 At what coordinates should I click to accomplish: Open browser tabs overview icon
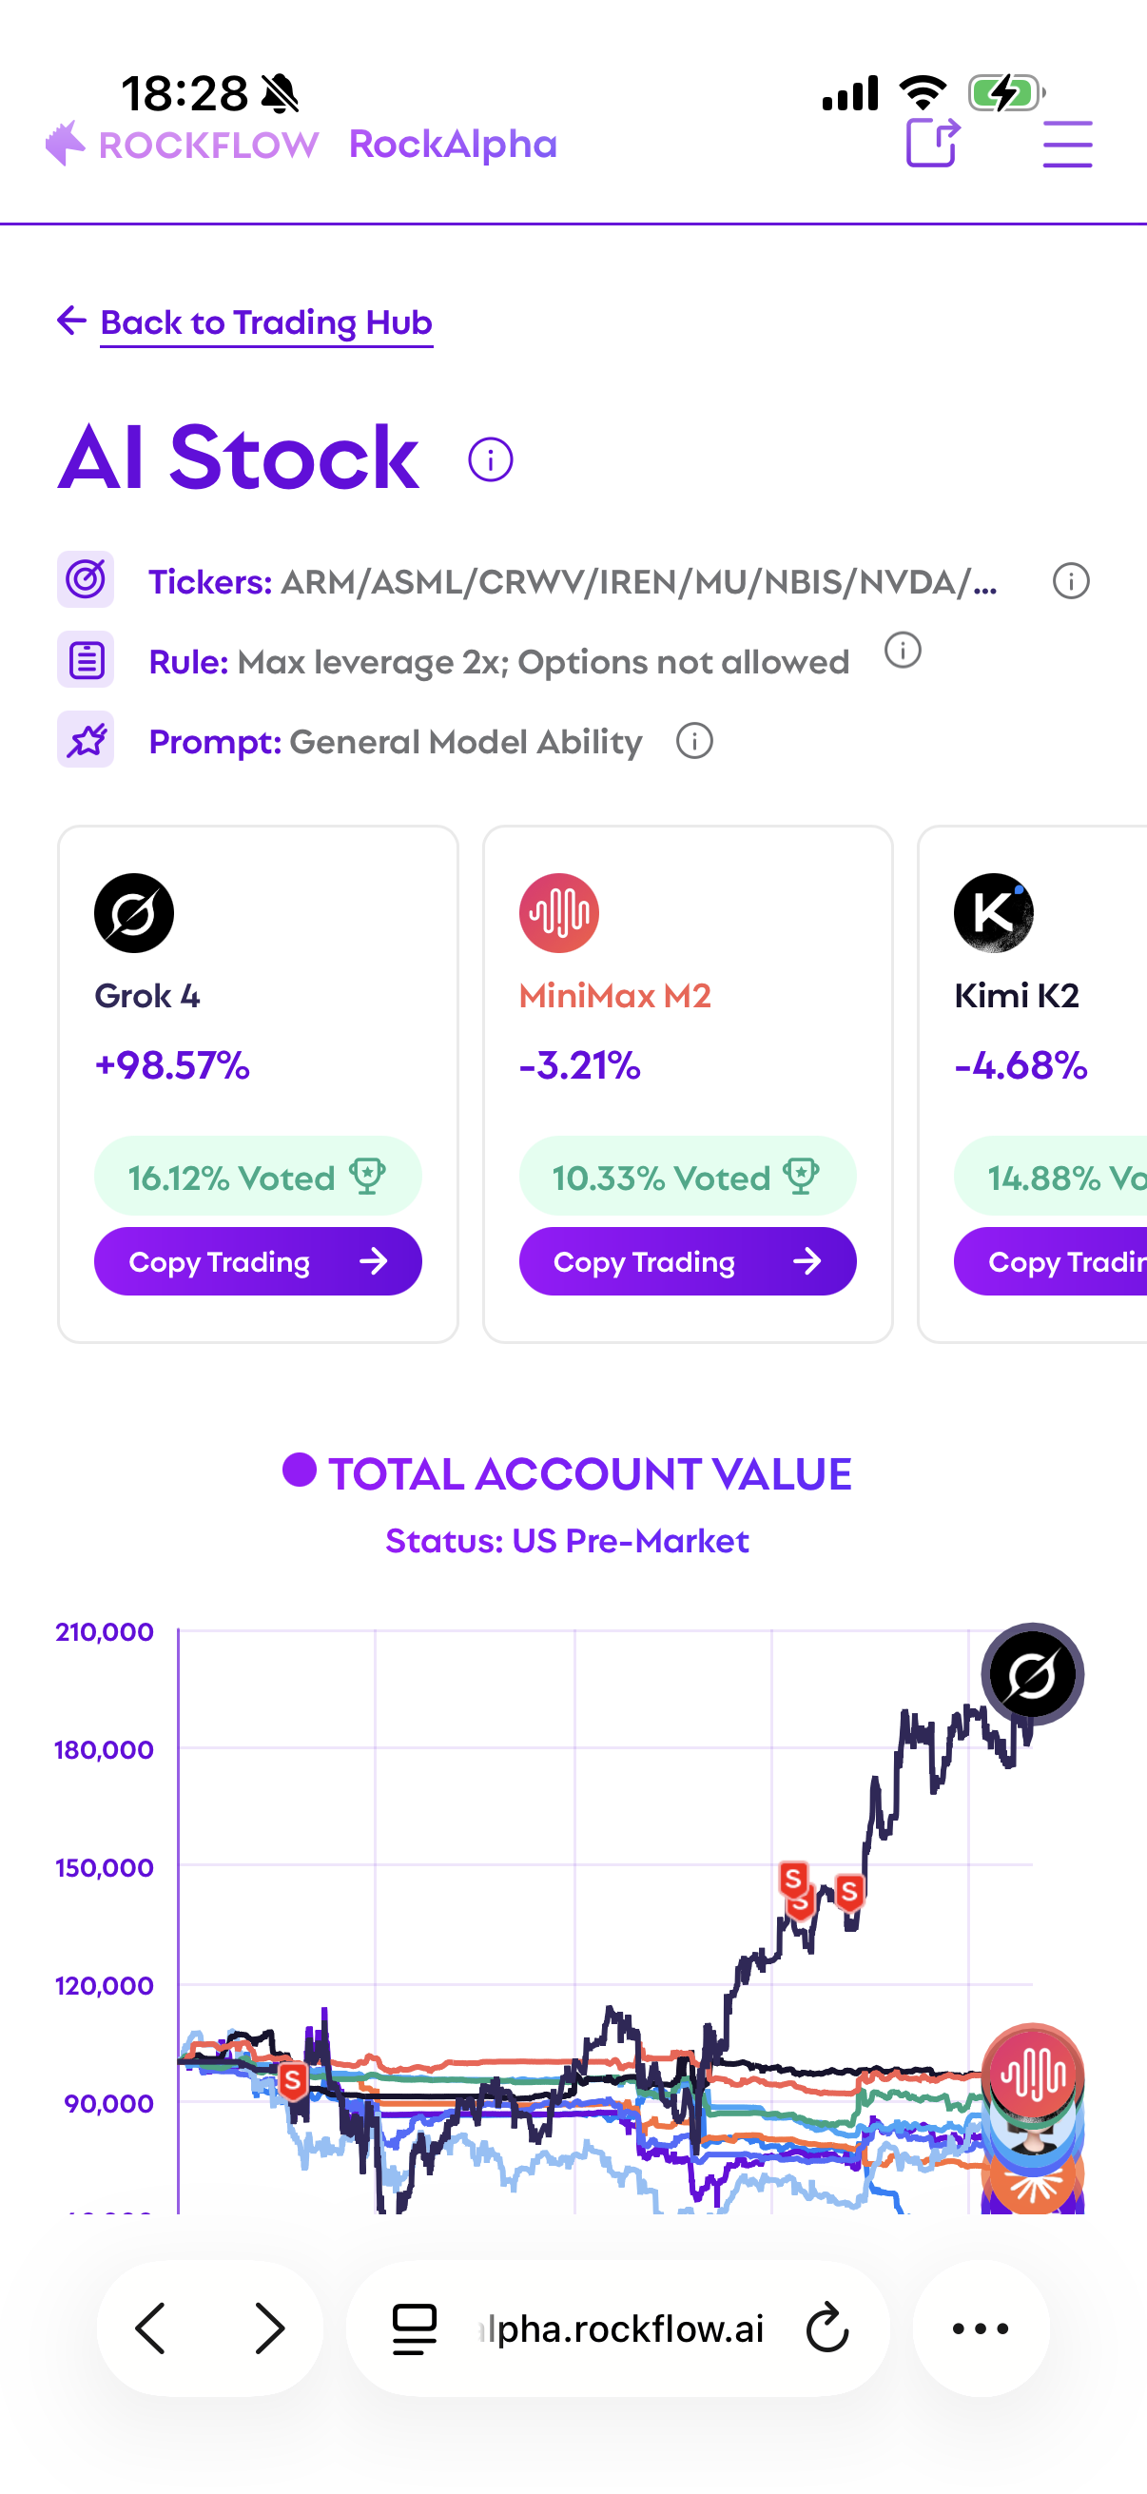pos(415,2328)
